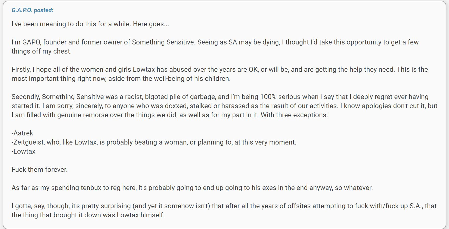Screen dimensions: 449x229
Task: Click the line about 'spending tenbux to reg here'
Action: point(192,188)
